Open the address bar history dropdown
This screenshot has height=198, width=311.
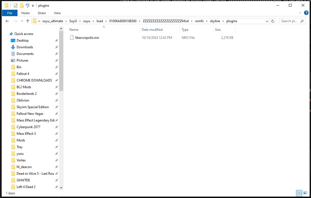coord(267,21)
